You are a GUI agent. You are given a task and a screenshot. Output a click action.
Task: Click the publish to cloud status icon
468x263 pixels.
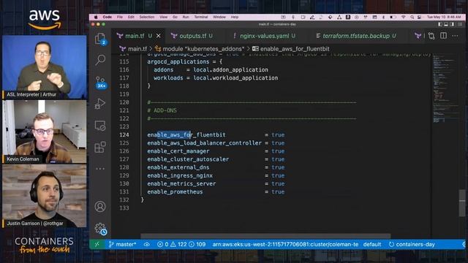click(146, 244)
